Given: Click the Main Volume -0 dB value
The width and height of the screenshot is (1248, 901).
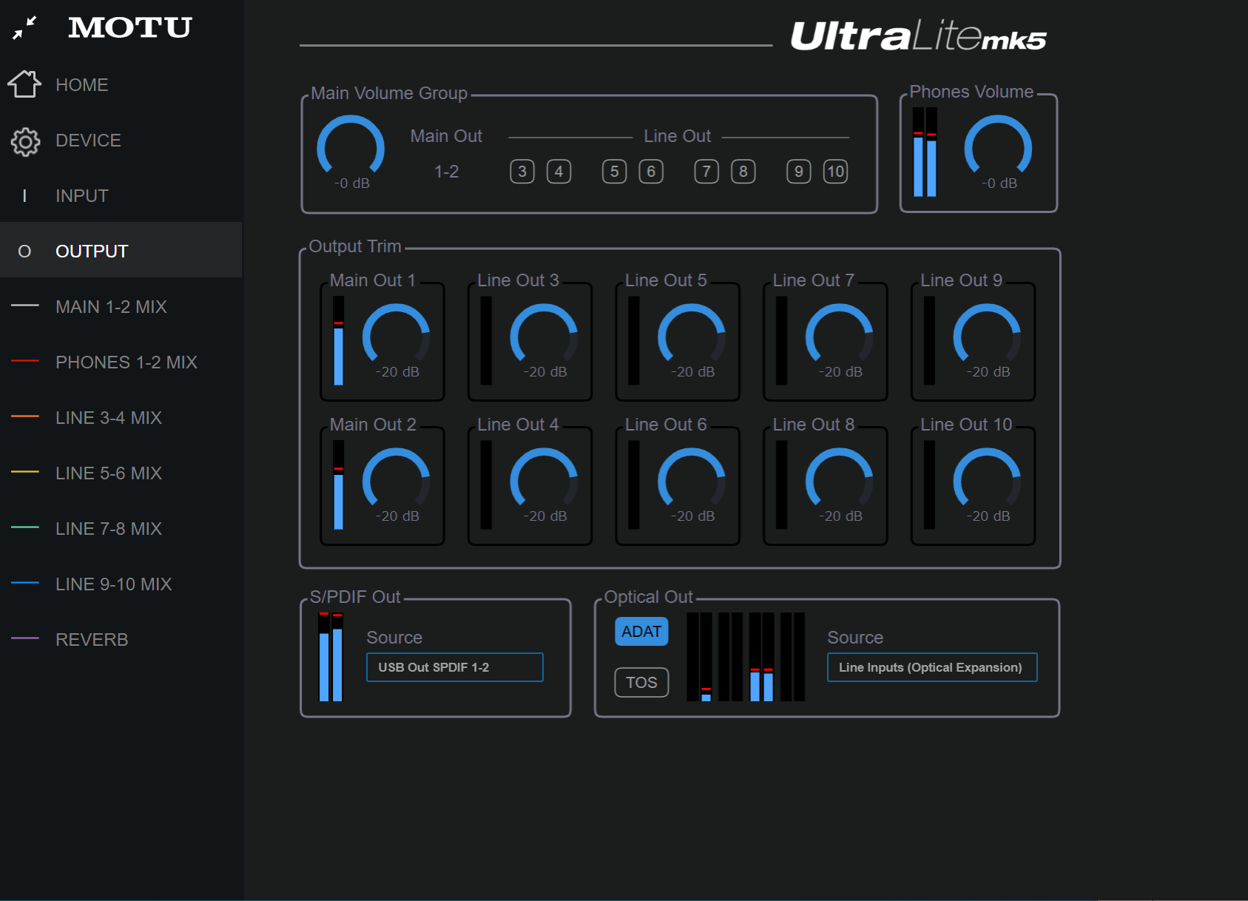Looking at the screenshot, I should click(351, 183).
